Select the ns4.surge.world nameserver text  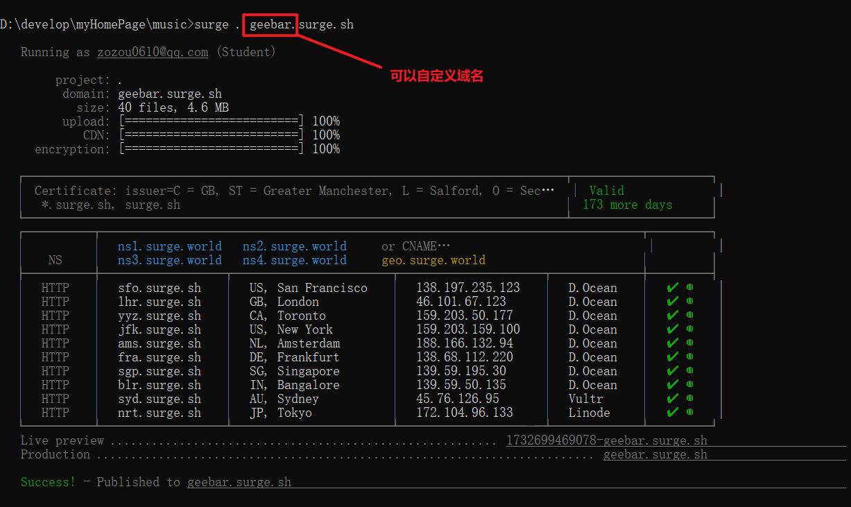(x=295, y=260)
